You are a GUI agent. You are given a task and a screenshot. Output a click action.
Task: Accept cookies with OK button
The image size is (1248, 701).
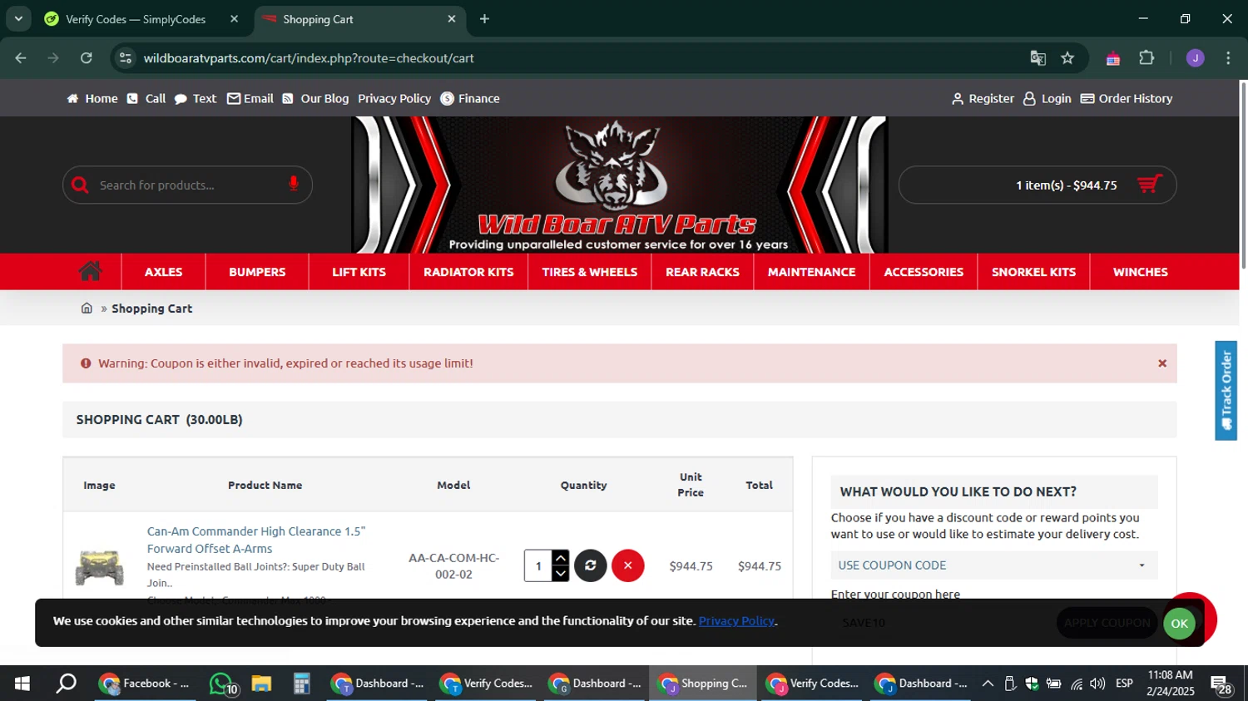(1179, 624)
